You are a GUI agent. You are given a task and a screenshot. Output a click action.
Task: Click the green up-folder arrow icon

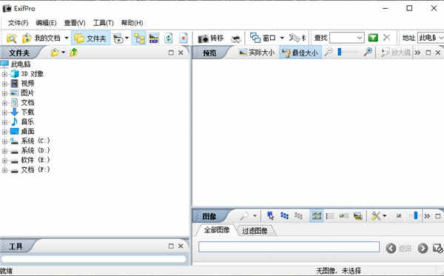pos(73,53)
